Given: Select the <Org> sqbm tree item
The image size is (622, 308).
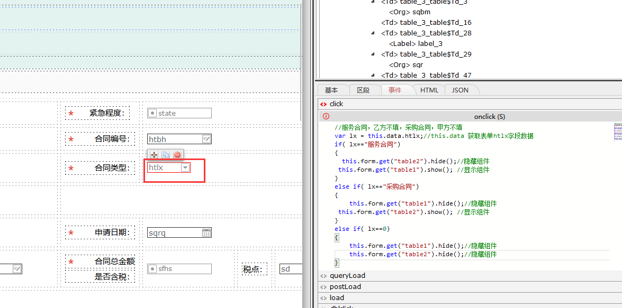Looking at the screenshot, I should pyautogui.click(x=410, y=12).
